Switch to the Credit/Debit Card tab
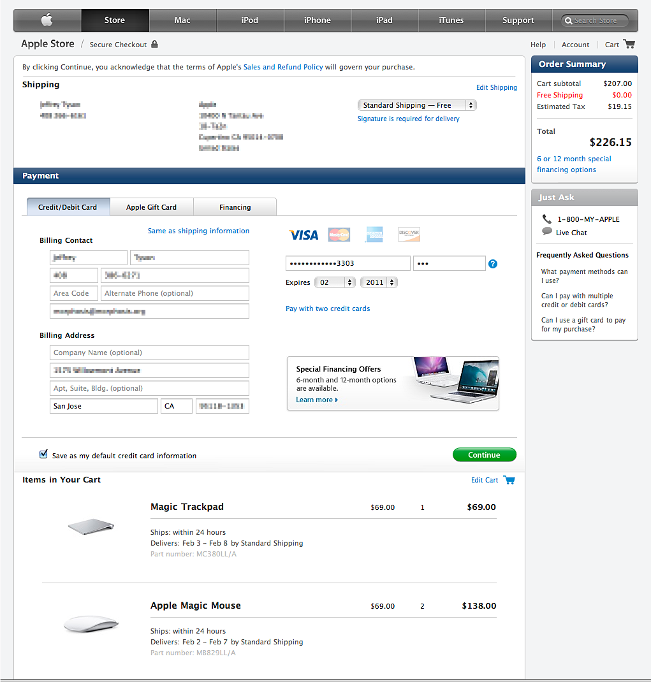This screenshot has height=682, width=651. tap(68, 207)
